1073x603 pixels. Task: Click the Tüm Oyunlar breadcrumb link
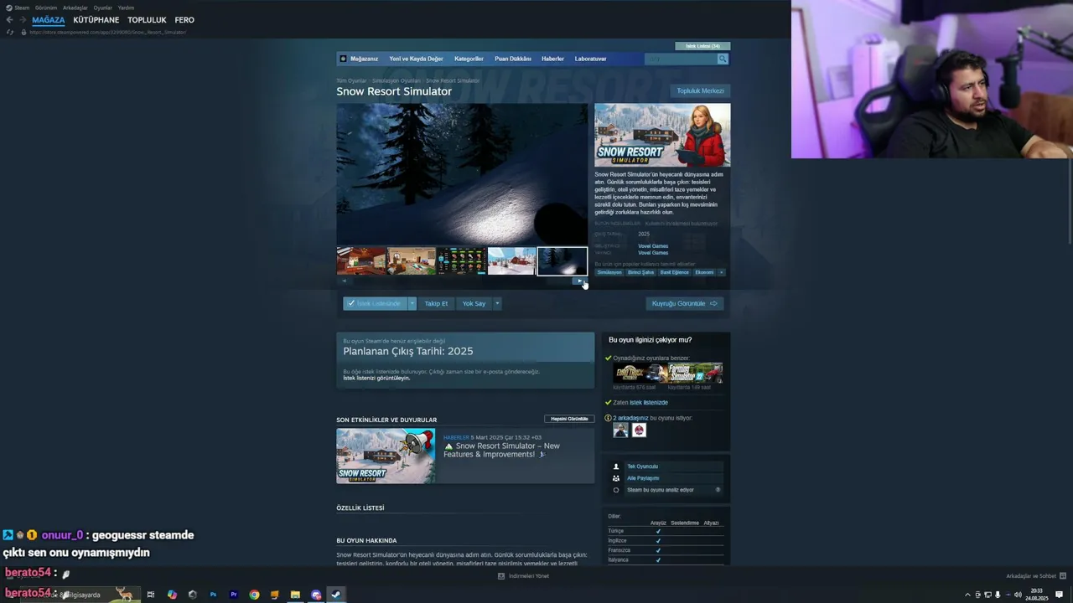351,80
